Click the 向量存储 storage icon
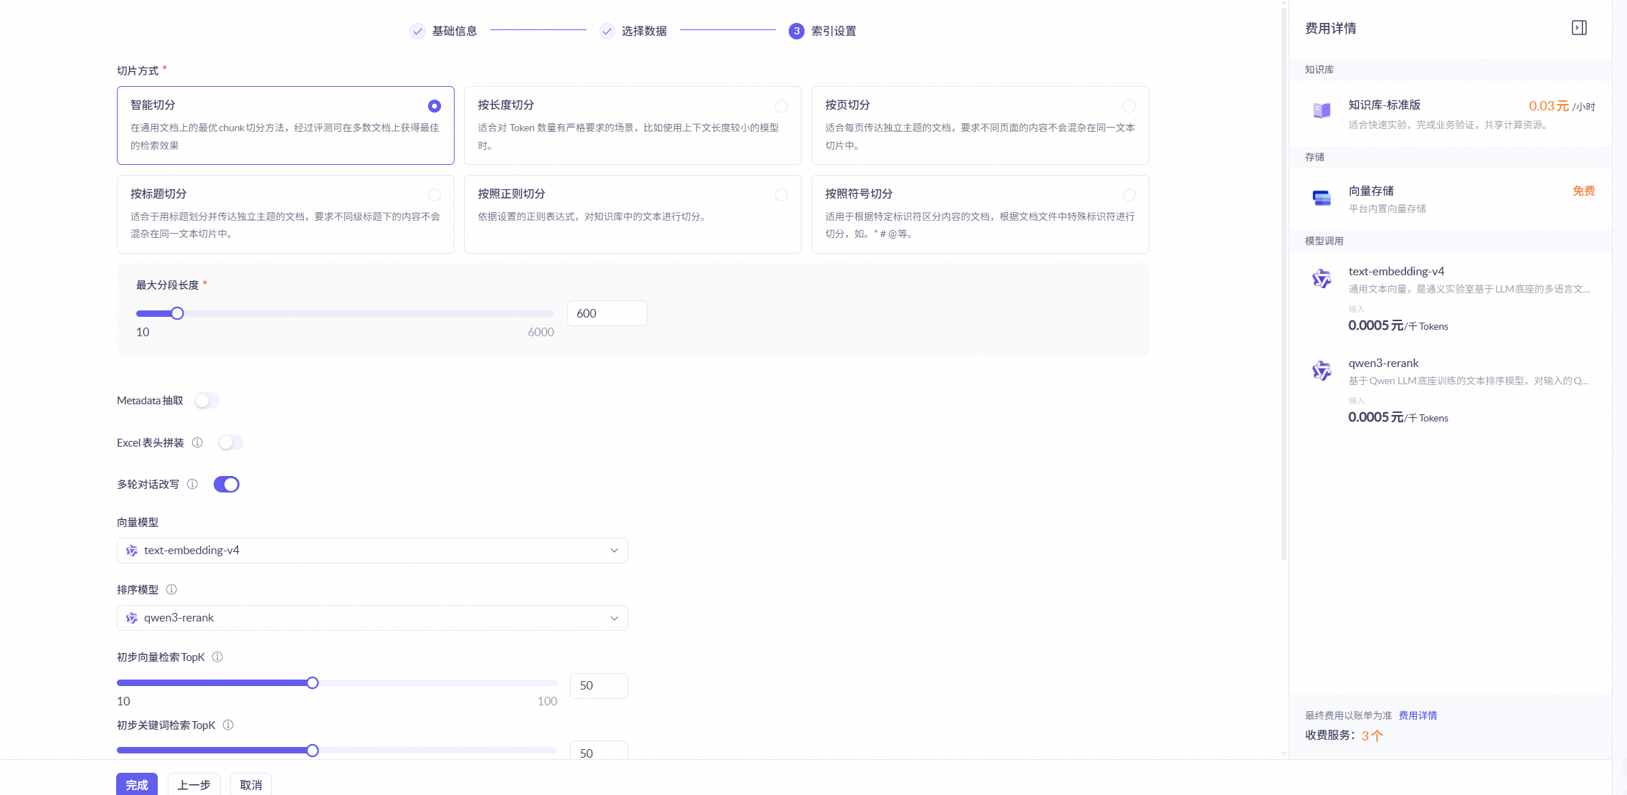This screenshot has height=795, width=1627. point(1322,198)
